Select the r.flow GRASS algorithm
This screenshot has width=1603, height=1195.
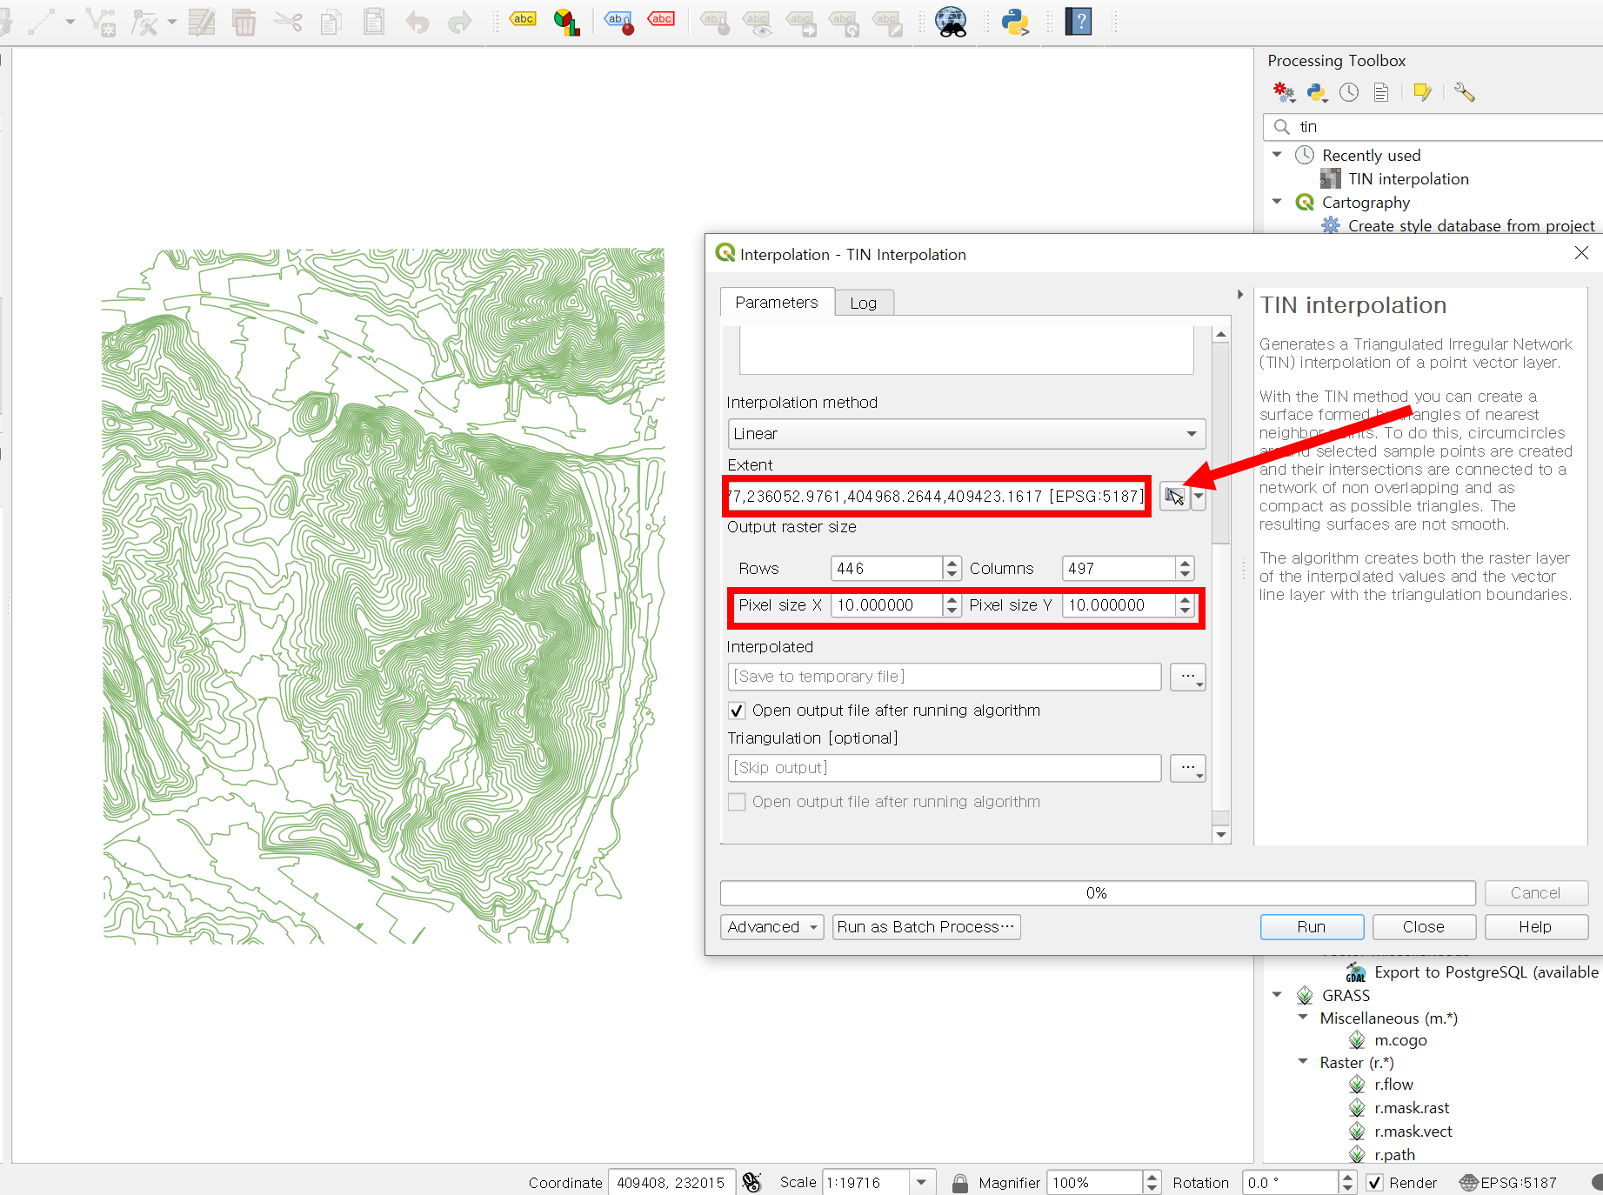pos(1393,1085)
